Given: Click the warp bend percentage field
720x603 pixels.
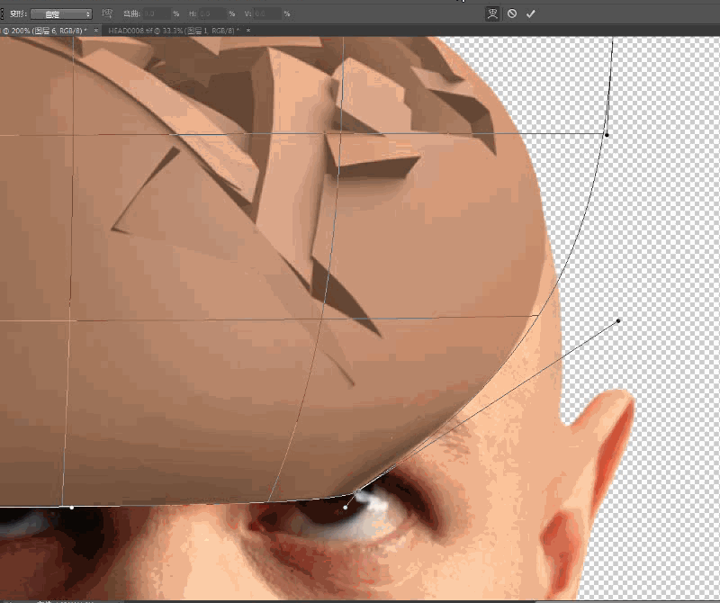Looking at the screenshot, I should [x=157, y=14].
